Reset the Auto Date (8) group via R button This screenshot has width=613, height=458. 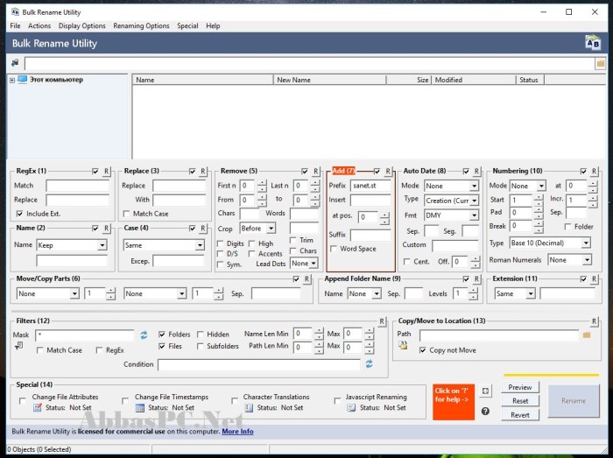[x=476, y=171]
